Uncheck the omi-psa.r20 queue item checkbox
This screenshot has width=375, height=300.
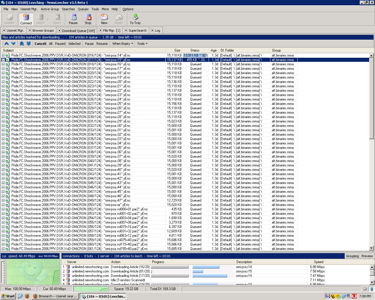(4, 82)
